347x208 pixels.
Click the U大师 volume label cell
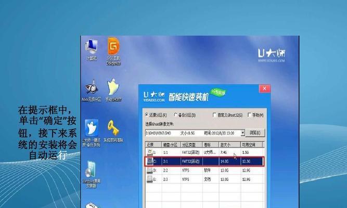coord(209,152)
